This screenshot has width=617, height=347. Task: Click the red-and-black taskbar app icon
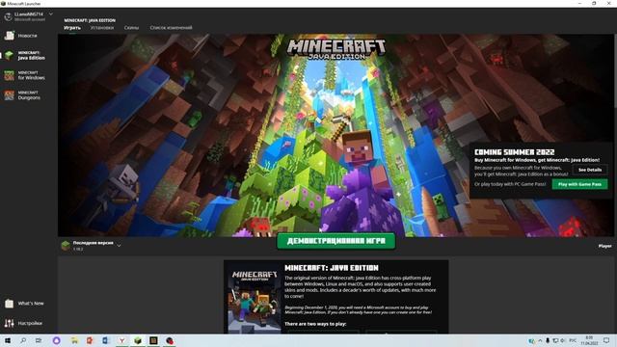click(170, 340)
